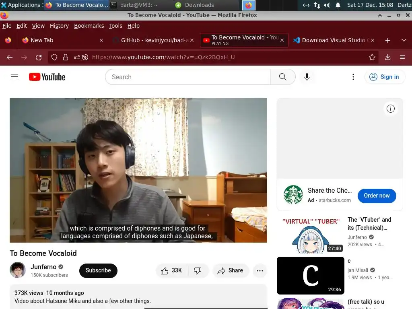The image size is (412, 309).
Task: Start voice search with microphone icon
Action: coord(307,77)
